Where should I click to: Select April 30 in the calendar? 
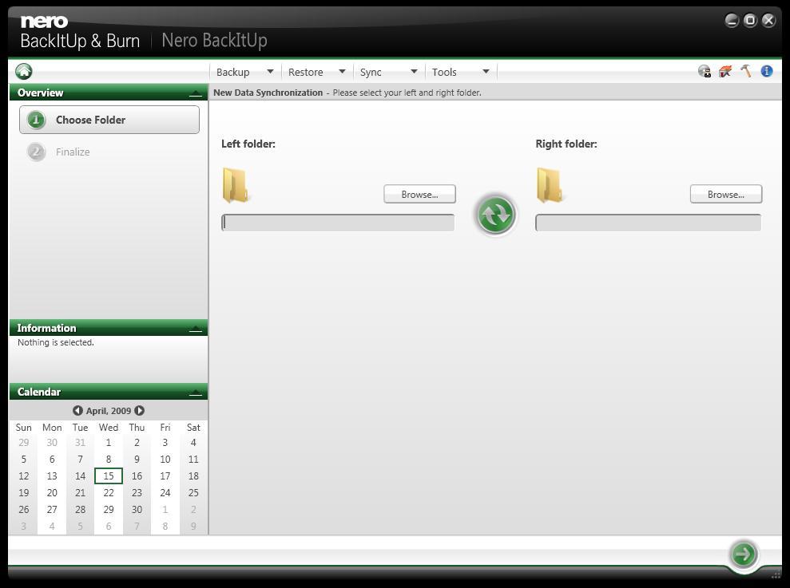137,510
